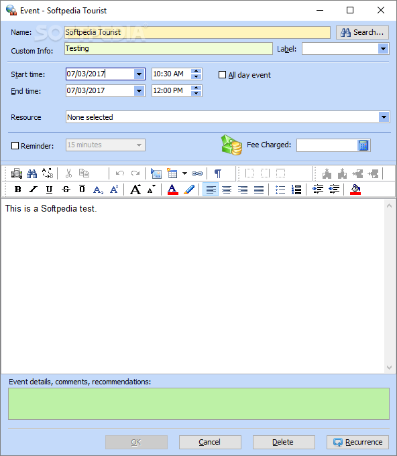The width and height of the screenshot is (397, 456).
Task: Click the text 'This is a Softpedia test.'
Action: 51,208
